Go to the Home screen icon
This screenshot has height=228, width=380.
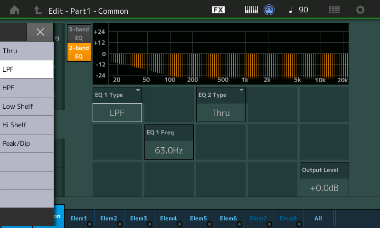[x=15, y=10]
